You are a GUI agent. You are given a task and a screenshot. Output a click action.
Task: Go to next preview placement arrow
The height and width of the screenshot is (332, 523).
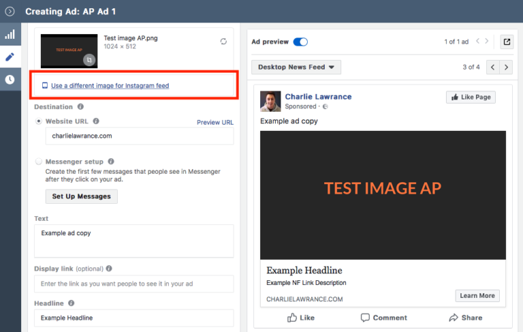pyautogui.click(x=509, y=67)
